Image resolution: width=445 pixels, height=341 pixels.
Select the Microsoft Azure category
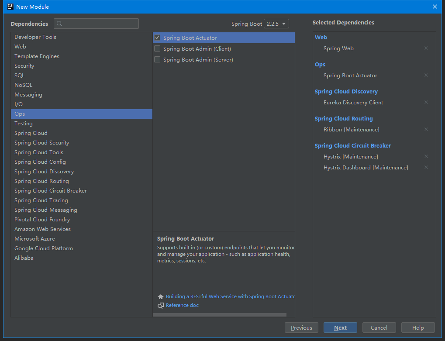pos(82,239)
